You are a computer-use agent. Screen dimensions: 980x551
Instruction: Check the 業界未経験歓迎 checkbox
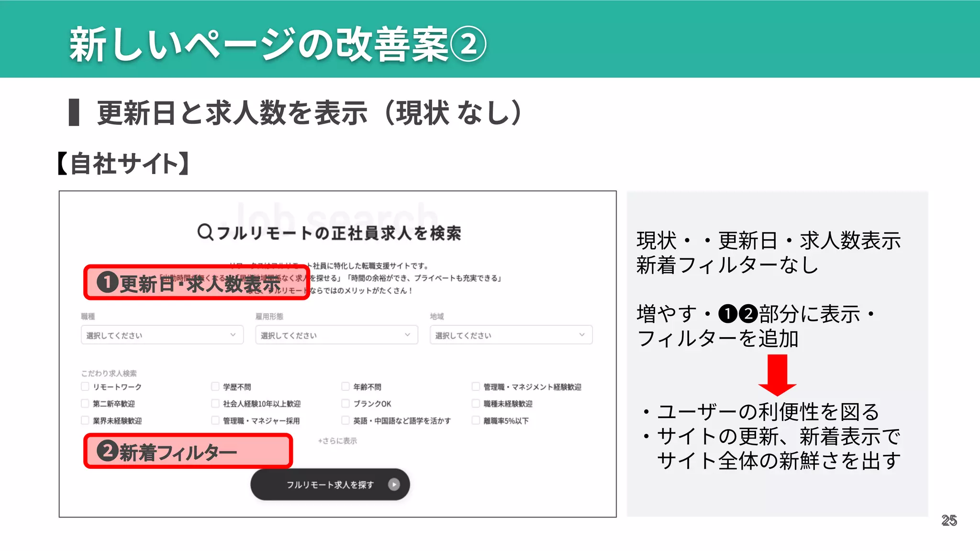click(x=85, y=420)
